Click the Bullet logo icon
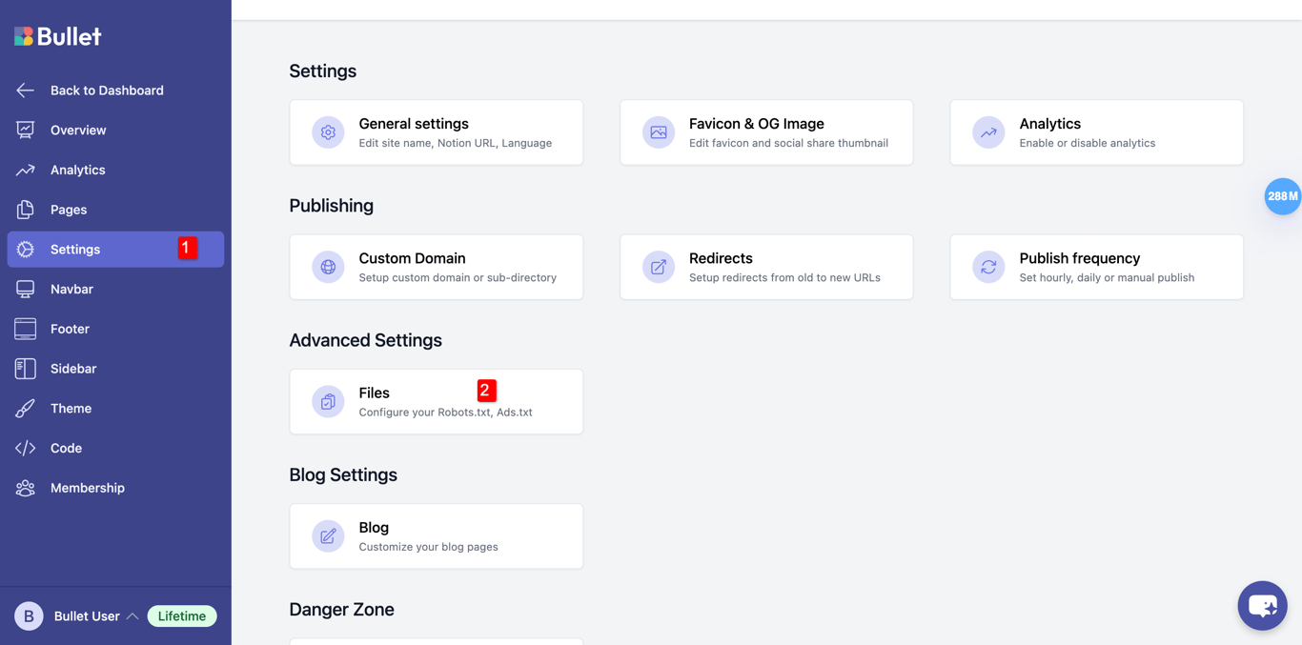1302x645 pixels. coord(24,36)
